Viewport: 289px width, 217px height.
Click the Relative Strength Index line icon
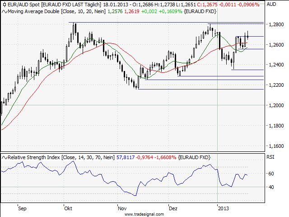click(5, 157)
